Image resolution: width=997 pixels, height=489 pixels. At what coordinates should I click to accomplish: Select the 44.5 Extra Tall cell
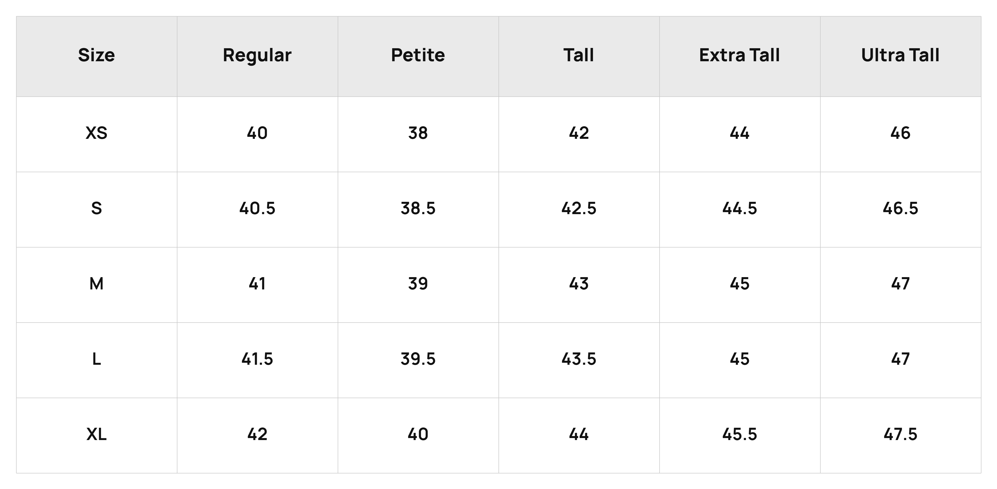click(740, 210)
